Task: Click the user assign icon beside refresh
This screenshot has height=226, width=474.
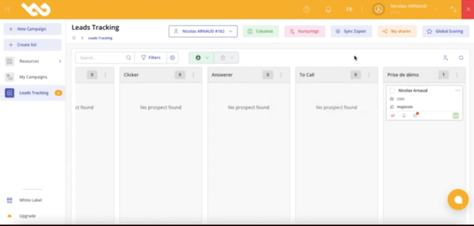Action: point(445,58)
